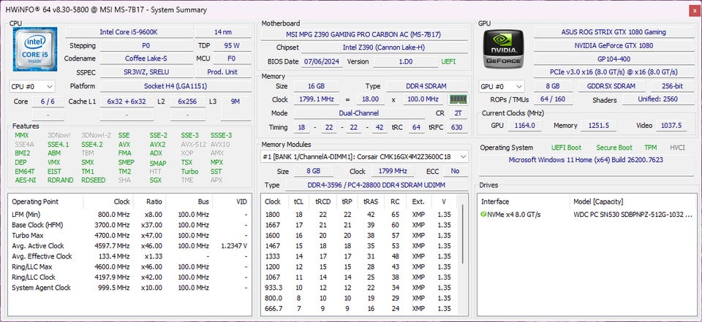Click the Intel Core i5-9600K name field

pos(129,32)
